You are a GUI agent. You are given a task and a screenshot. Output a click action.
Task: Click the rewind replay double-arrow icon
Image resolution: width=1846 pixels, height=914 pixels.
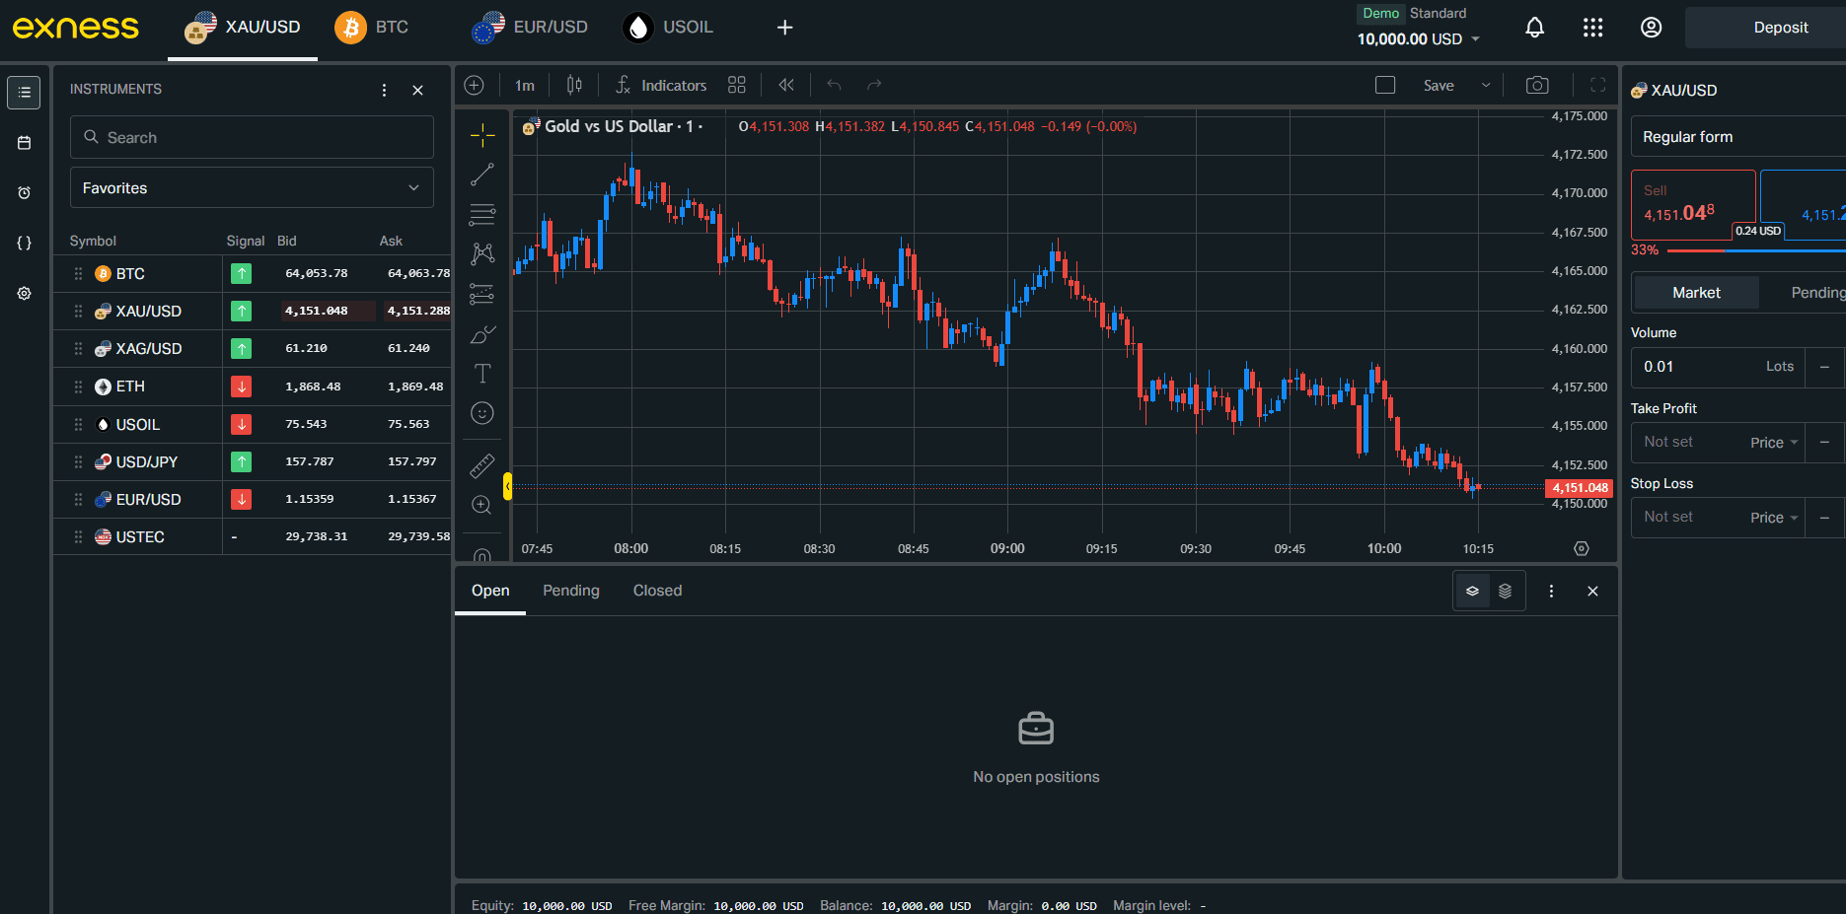pyautogui.click(x=786, y=86)
